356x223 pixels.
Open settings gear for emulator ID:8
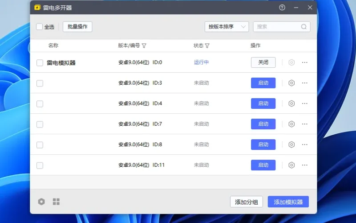click(291, 145)
